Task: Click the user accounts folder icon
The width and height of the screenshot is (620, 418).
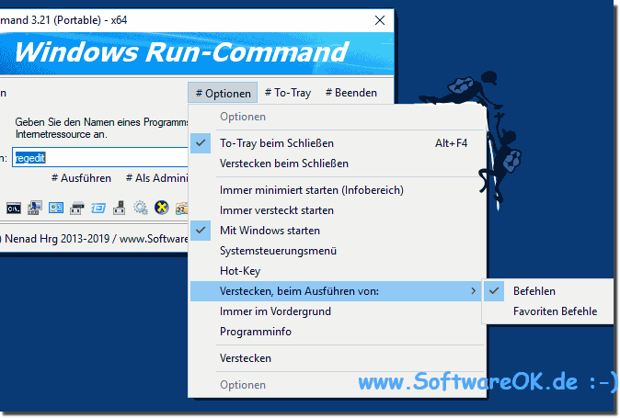Action: click(181, 208)
